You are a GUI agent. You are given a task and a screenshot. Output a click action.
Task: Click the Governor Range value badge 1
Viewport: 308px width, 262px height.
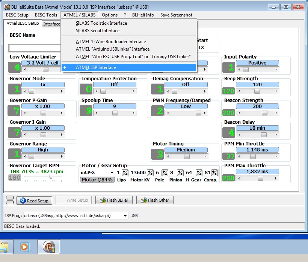[x=14, y=154]
